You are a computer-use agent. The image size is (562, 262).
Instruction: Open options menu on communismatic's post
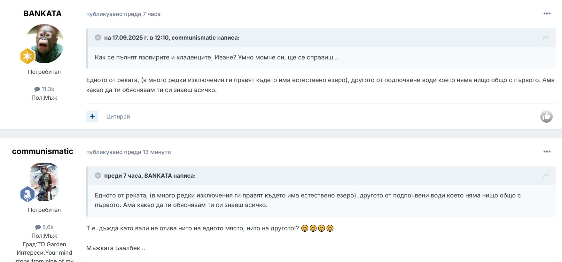coord(547,152)
